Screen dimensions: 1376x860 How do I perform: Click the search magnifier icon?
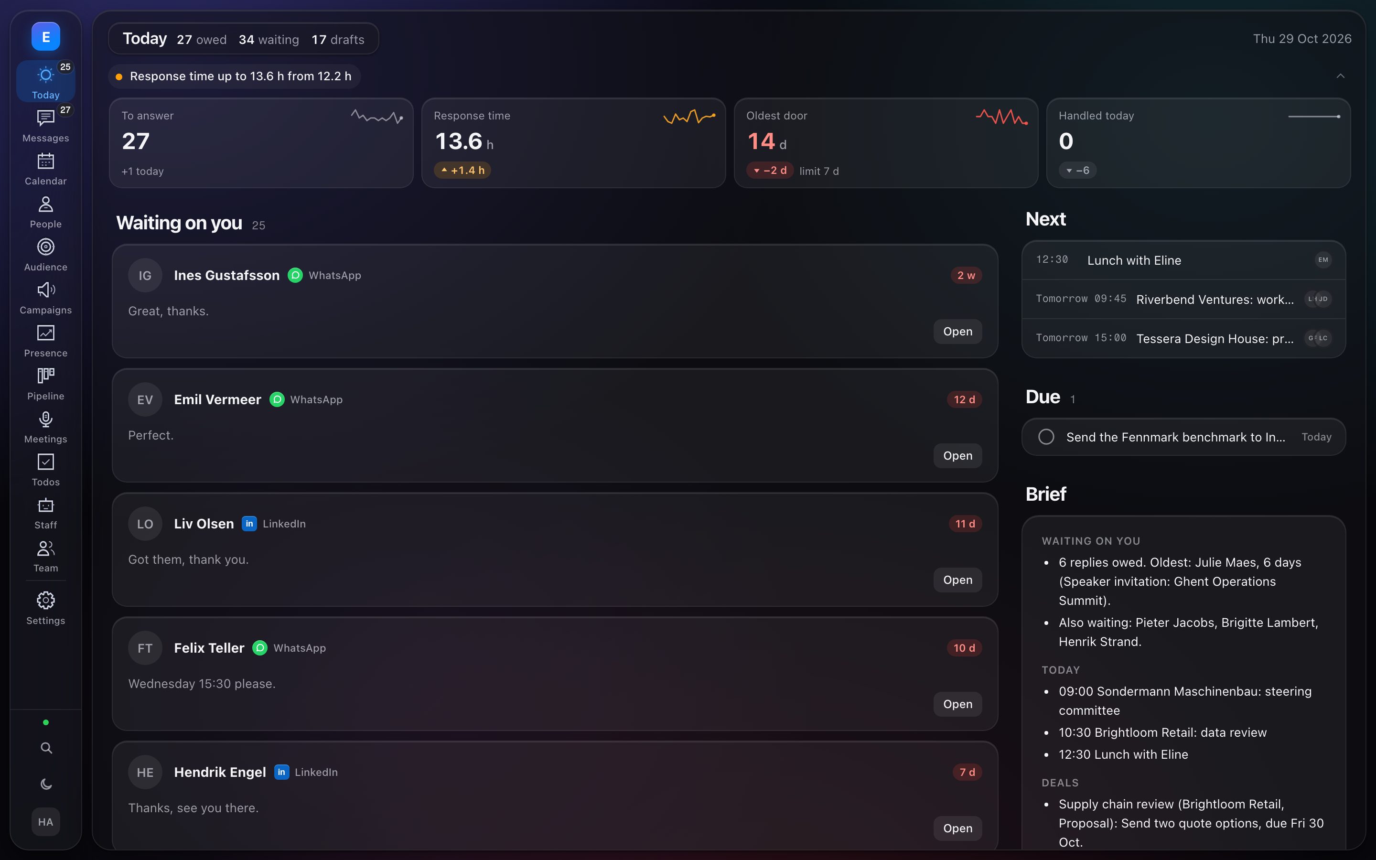[x=46, y=748]
